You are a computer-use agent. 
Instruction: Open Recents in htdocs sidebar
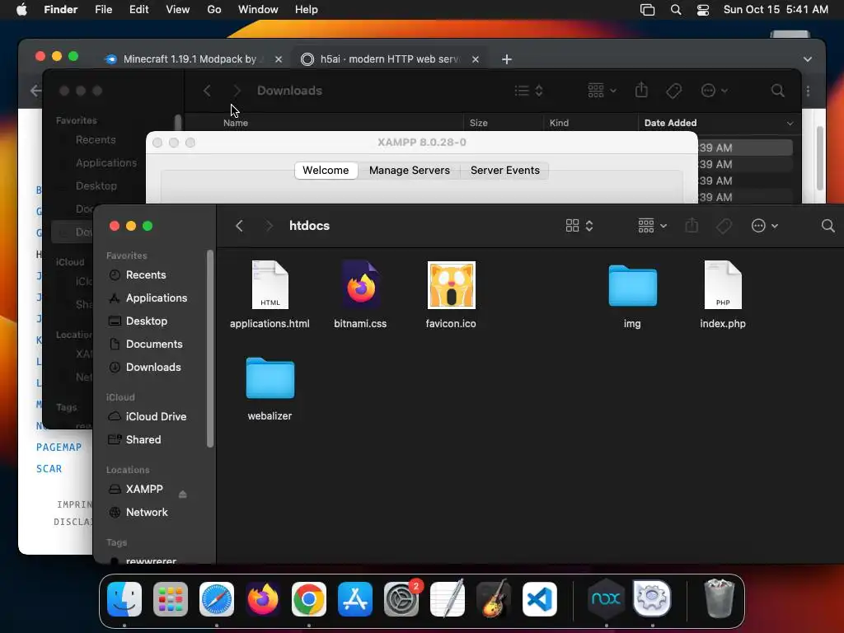tap(145, 275)
